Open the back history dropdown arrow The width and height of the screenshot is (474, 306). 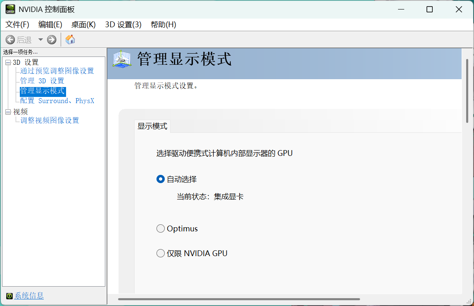click(x=40, y=40)
